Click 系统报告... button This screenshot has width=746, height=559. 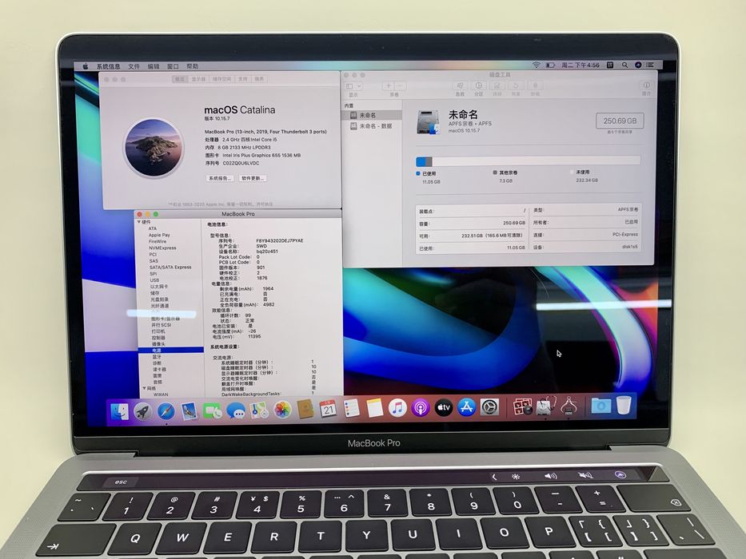click(220, 178)
